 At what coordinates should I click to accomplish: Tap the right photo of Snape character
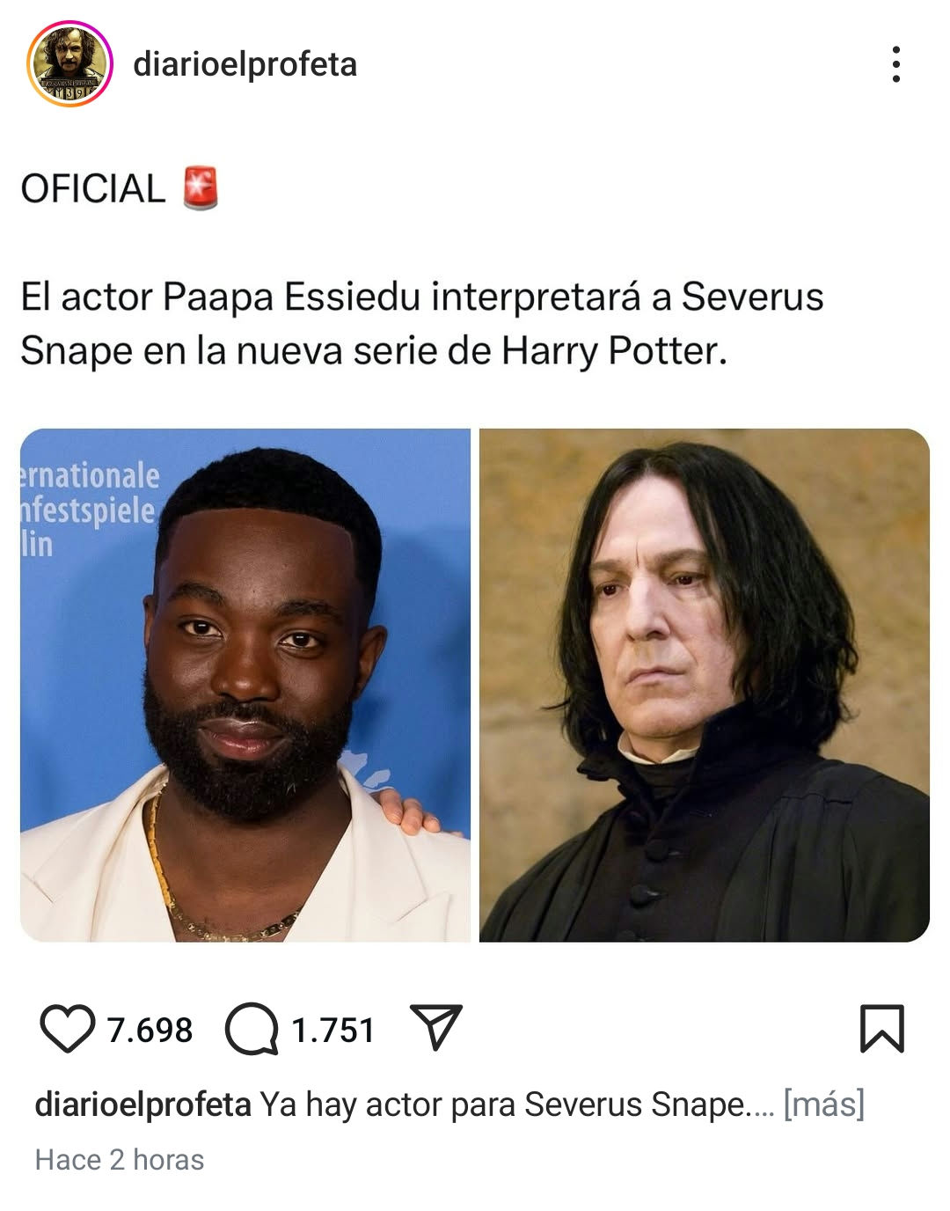[x=705, y=685]
